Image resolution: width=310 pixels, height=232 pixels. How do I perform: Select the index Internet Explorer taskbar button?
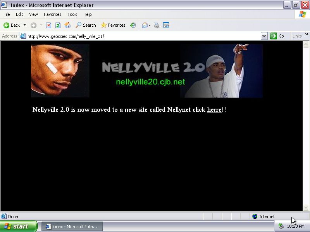pyautogui.click(x=72, y=227)
